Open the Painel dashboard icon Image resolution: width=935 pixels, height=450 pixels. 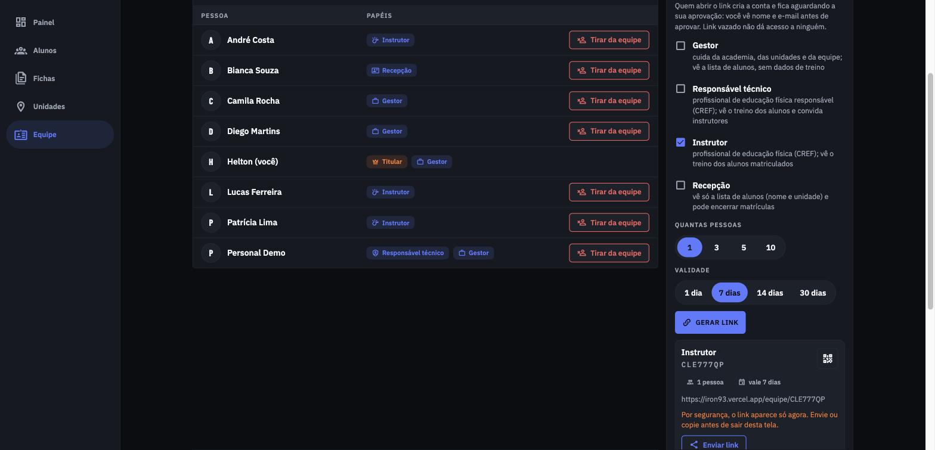[x=21, y=22]
